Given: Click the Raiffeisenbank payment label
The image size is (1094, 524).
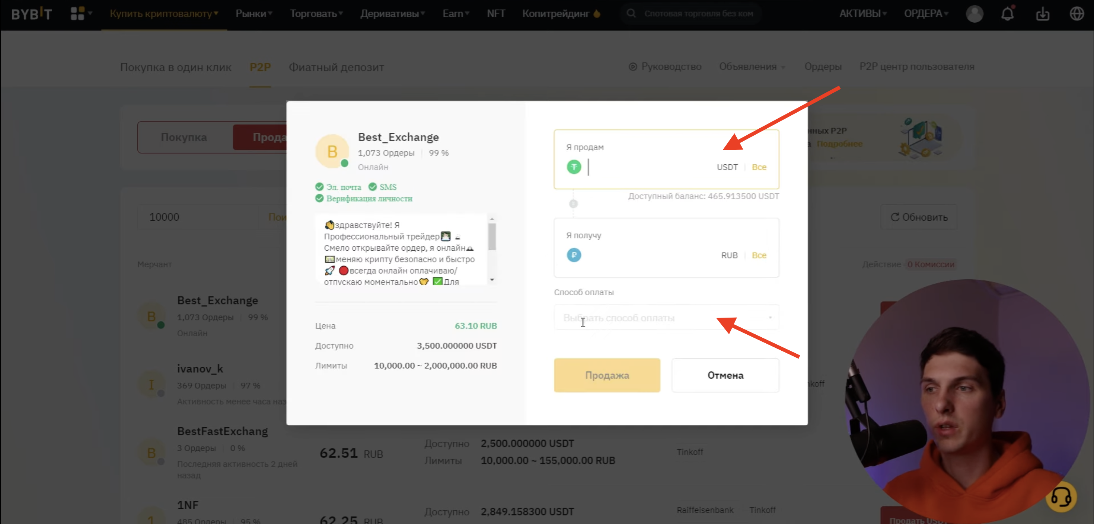Looking at the screenshot, I should [x=705, y=510].
